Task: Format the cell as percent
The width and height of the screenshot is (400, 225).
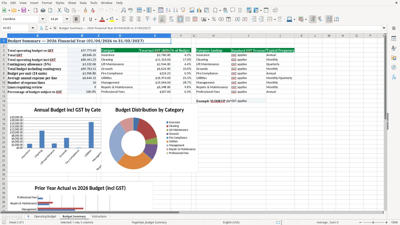Action: 214,19
